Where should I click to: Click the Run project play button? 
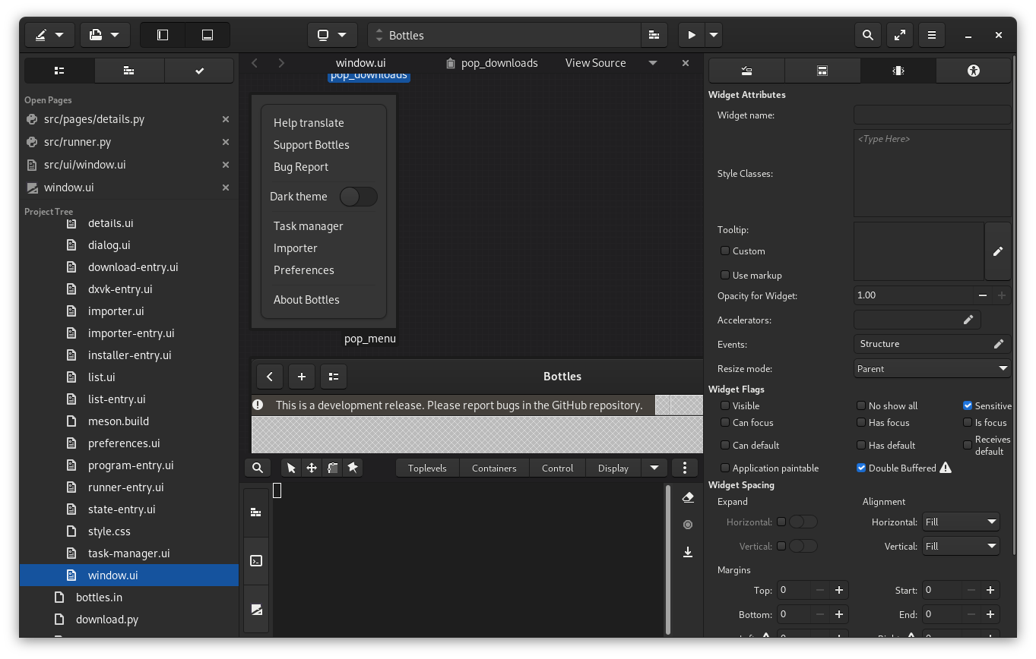691,35
